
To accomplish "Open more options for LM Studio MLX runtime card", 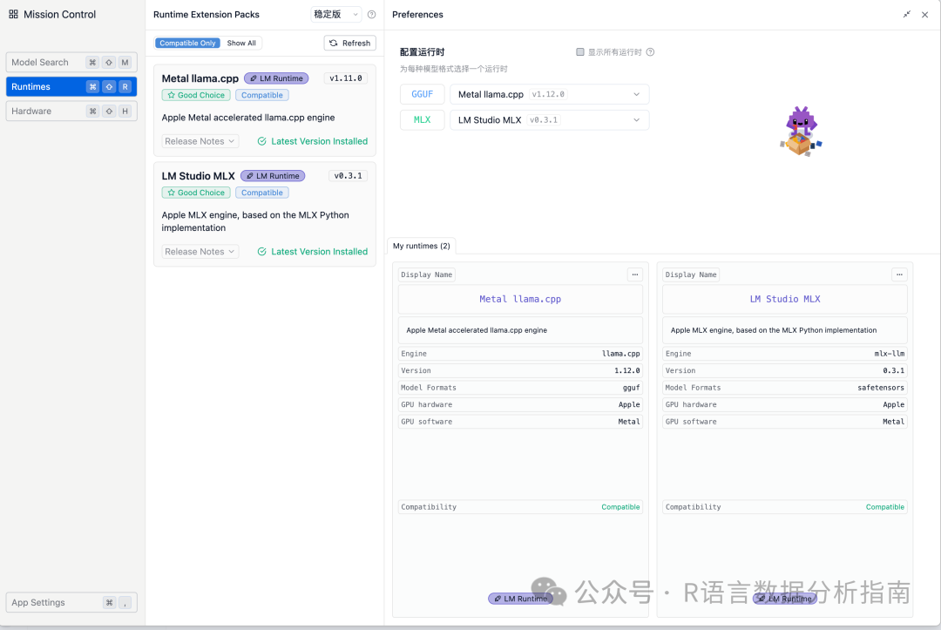I will 899,274.
